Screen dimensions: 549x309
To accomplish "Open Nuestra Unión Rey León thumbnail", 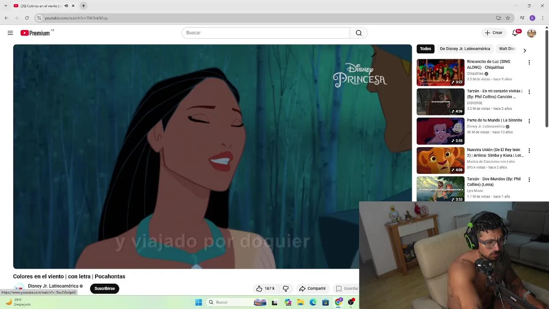I will click(440, 161).
